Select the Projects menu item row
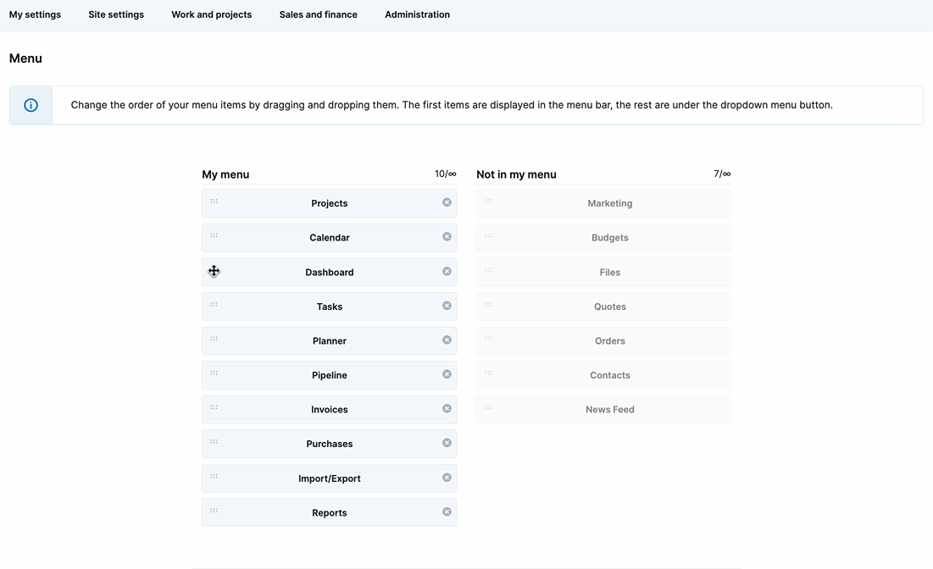 [x=329, y=203]
